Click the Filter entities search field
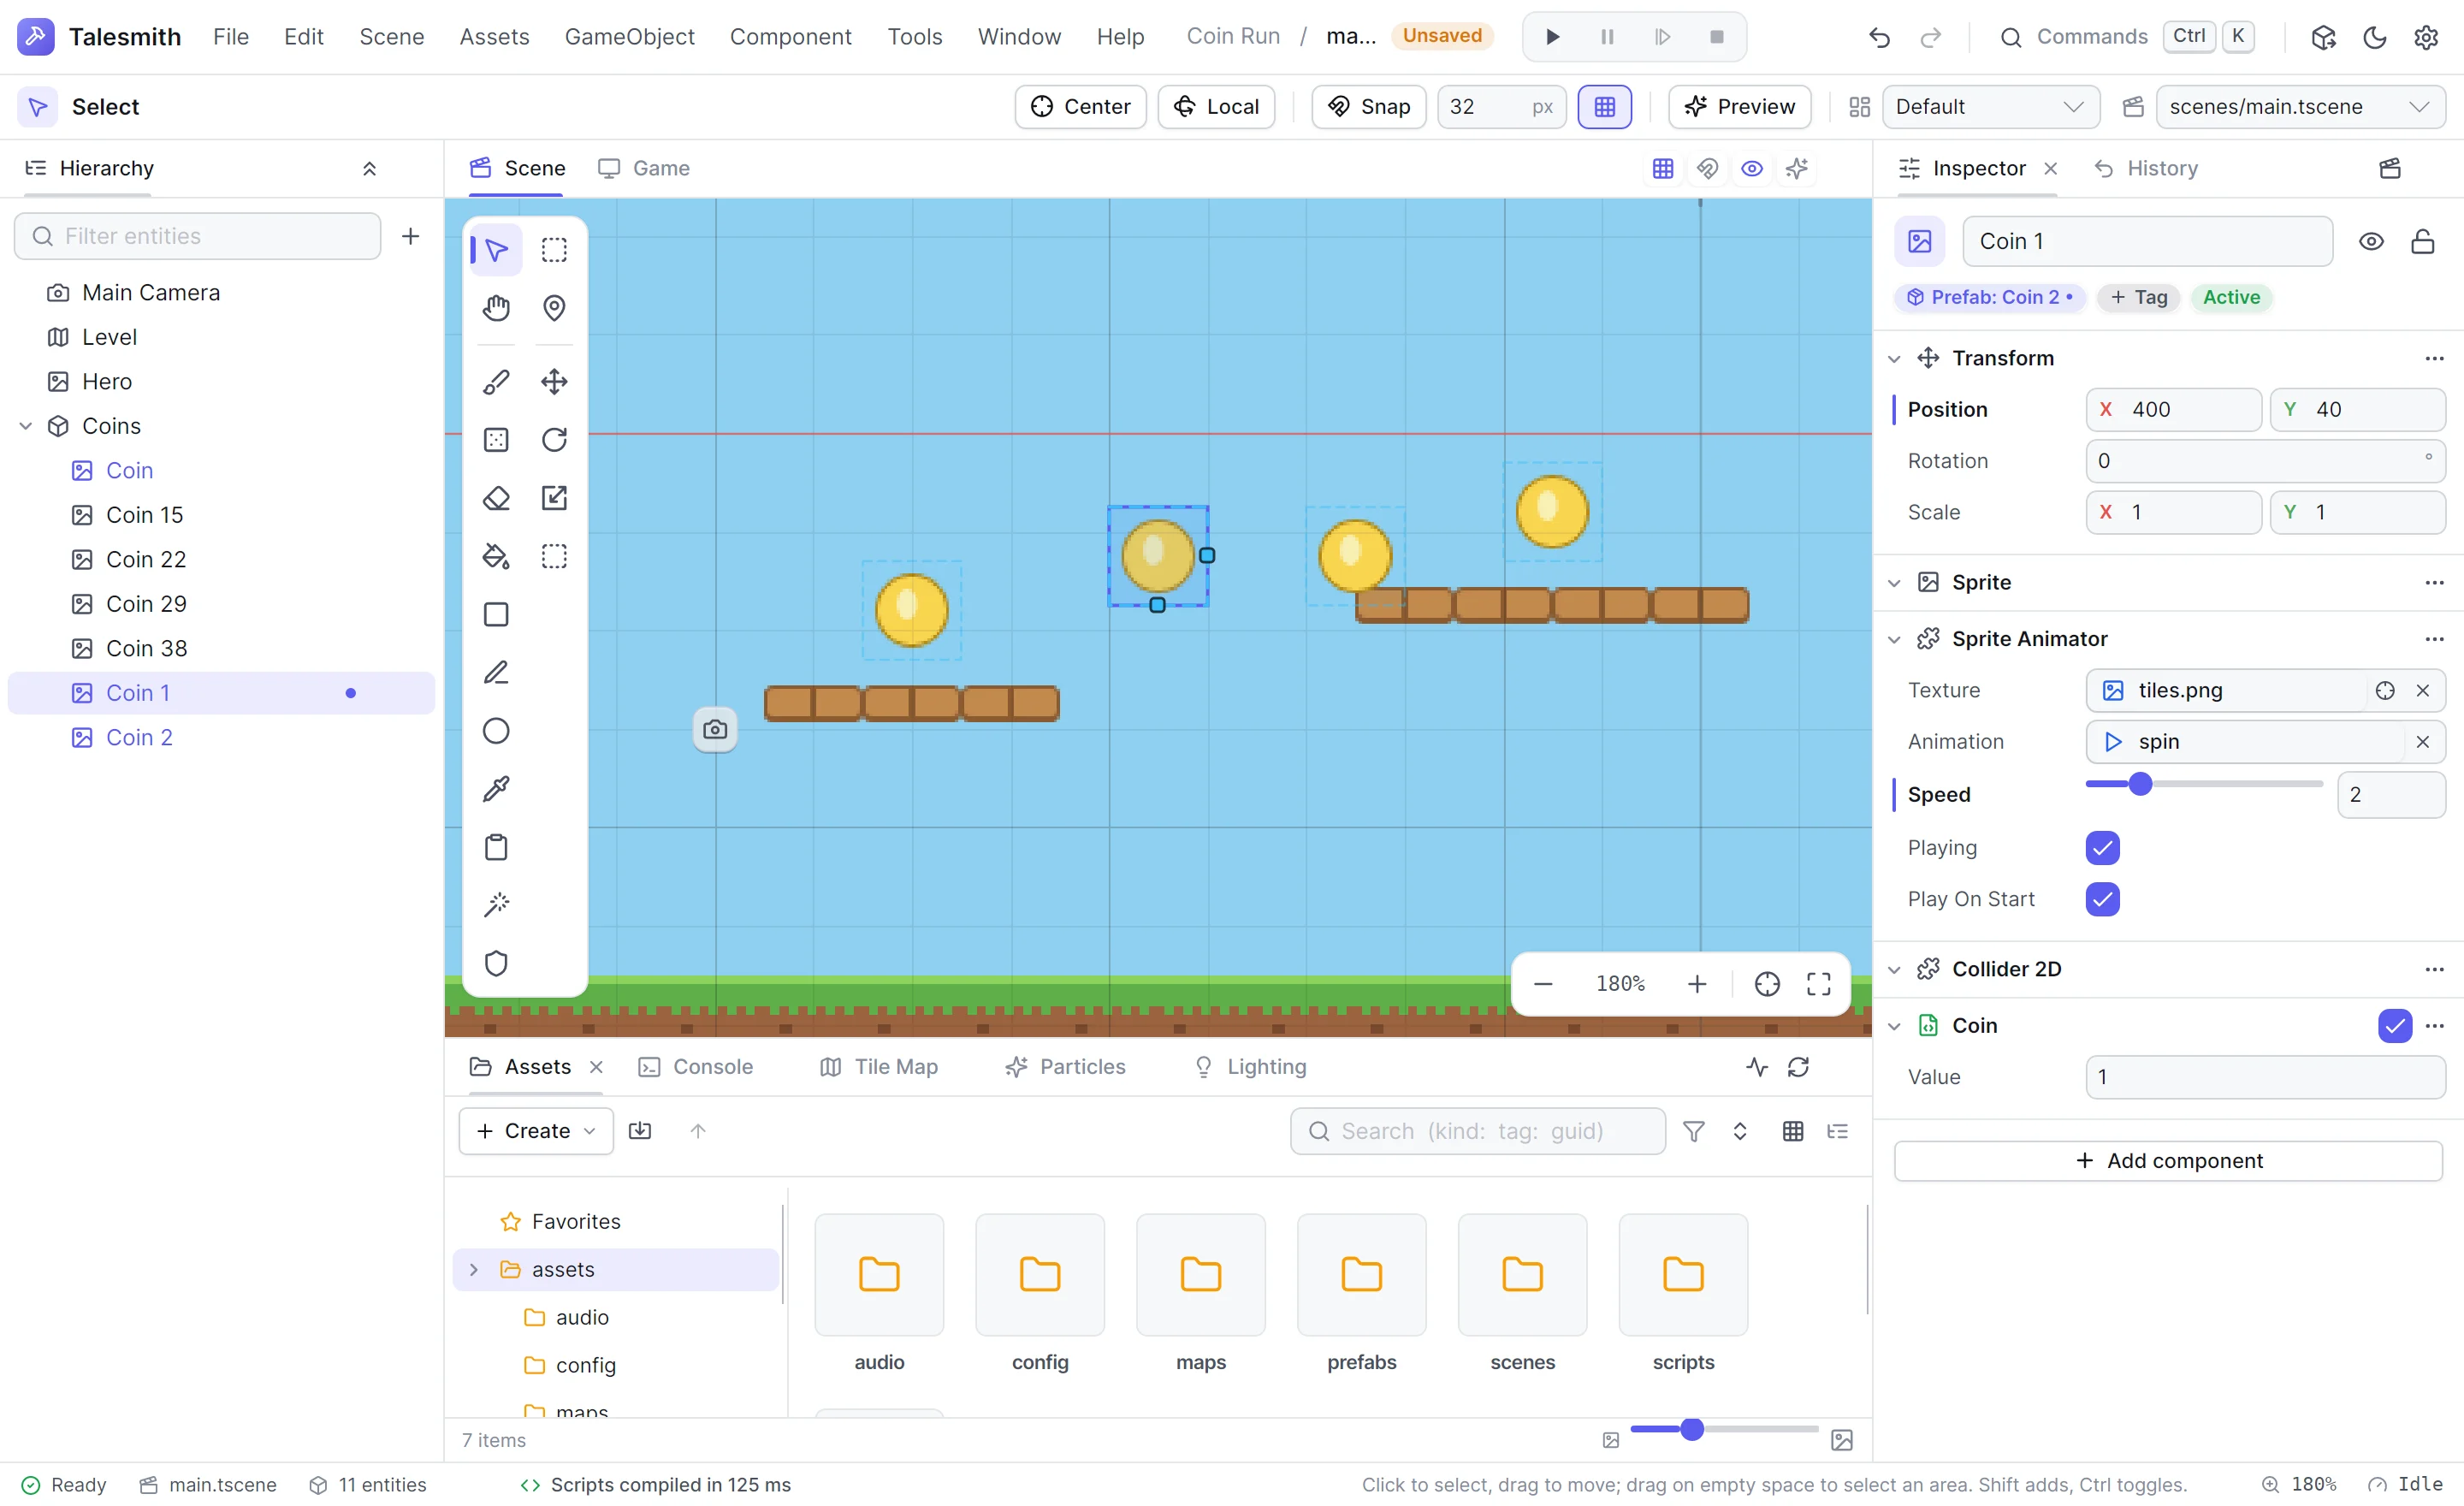This screenshot has height=1506, width=2464. point(197,236)
